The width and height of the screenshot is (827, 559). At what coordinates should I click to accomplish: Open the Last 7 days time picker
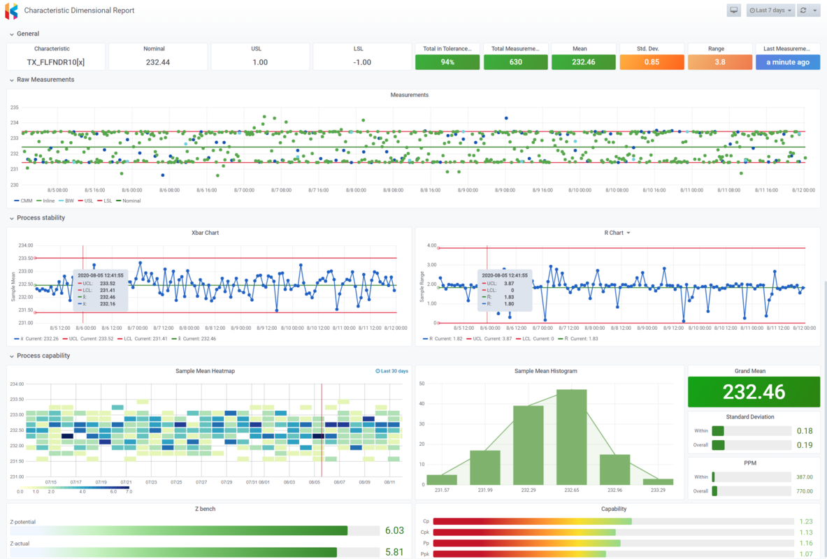[770, 10]
